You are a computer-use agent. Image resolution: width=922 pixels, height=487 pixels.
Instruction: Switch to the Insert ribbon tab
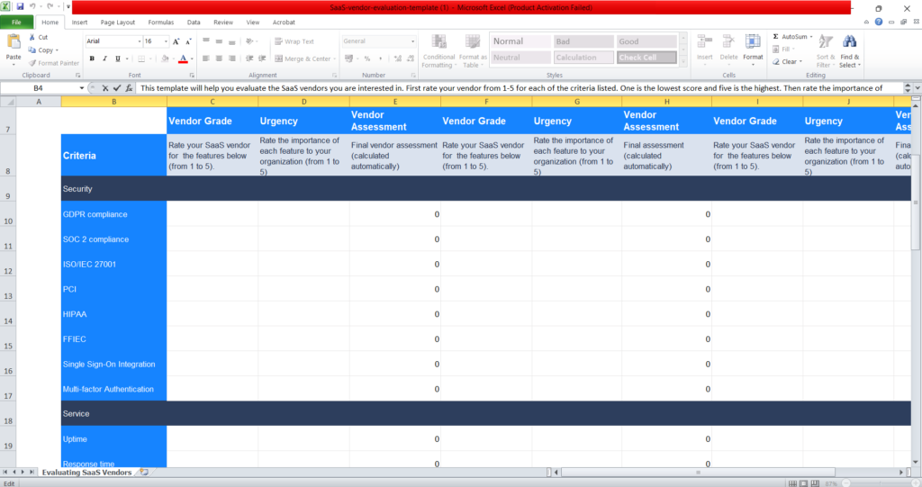(79, 23)
